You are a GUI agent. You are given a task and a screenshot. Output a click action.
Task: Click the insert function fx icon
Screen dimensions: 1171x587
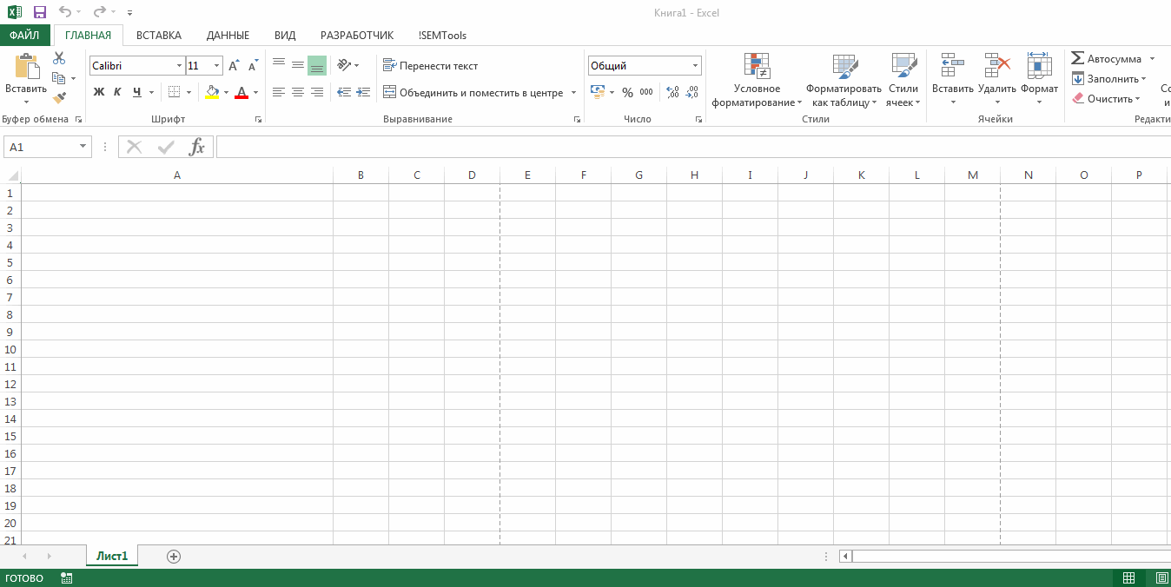click(x=197, y=147)
